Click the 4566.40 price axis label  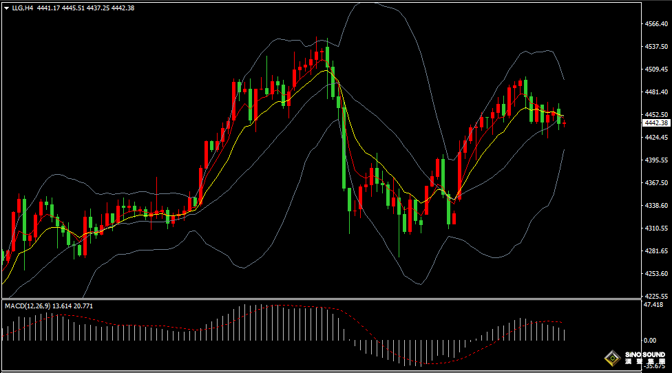655,23
